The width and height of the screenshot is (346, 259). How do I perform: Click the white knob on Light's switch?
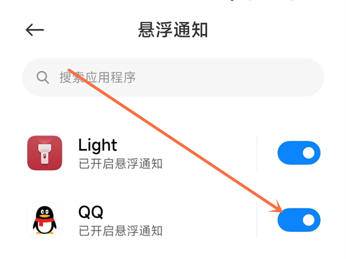point(309,153)
